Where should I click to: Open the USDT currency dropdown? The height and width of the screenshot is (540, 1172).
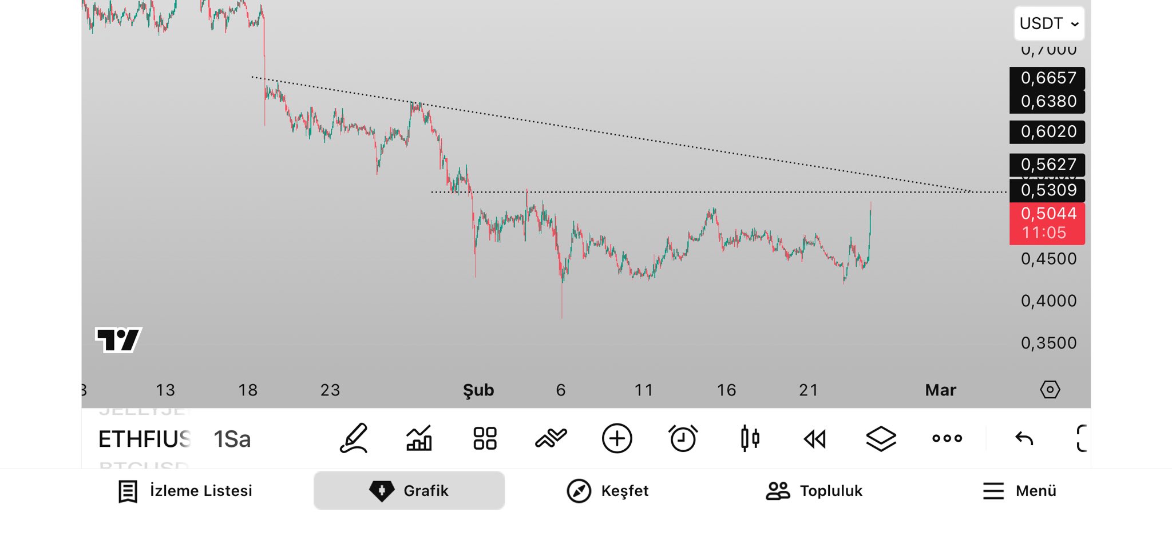click(x=1049, y=23)
